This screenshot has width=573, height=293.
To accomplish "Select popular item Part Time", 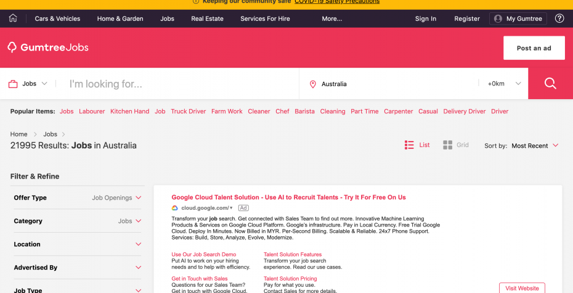I will (x=364, y=111).
